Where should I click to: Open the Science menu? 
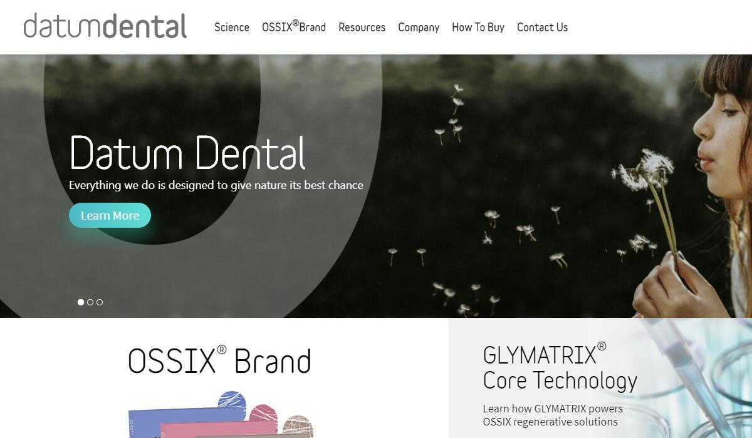click(x=232, y=28)
